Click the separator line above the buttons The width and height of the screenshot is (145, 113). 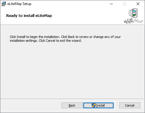click(x=72, y=99)
